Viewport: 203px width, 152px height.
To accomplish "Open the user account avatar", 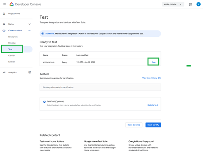I will click(x=198, y=4).
